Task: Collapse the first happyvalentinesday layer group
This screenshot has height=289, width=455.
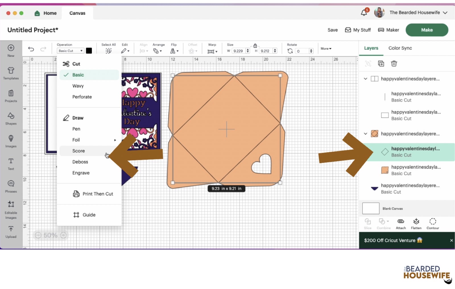Action: [365, 79]
